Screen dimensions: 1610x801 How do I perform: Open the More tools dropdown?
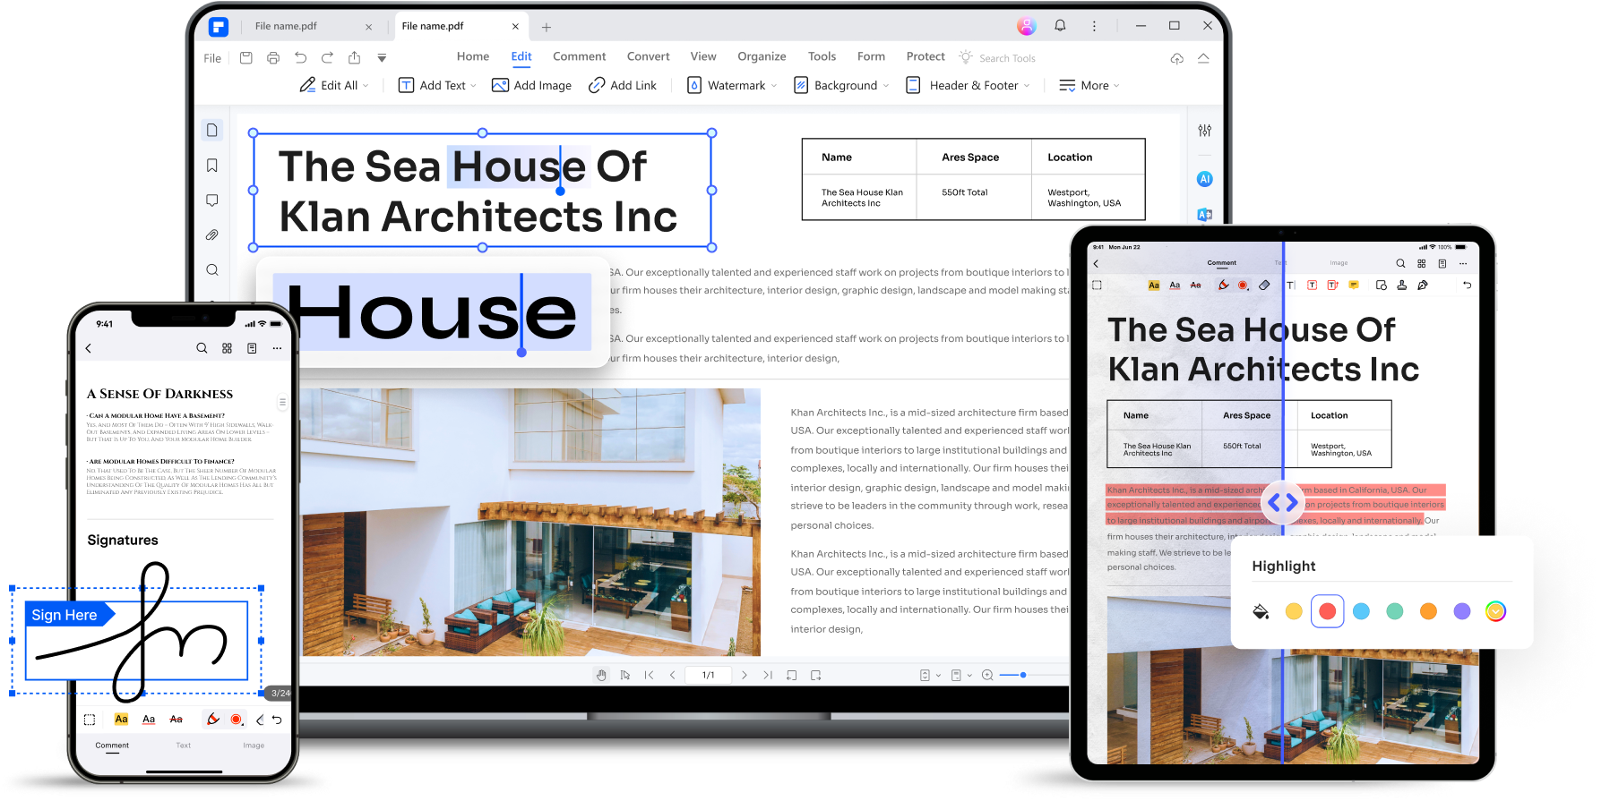pyautogui.click(x=1089, y=85)
